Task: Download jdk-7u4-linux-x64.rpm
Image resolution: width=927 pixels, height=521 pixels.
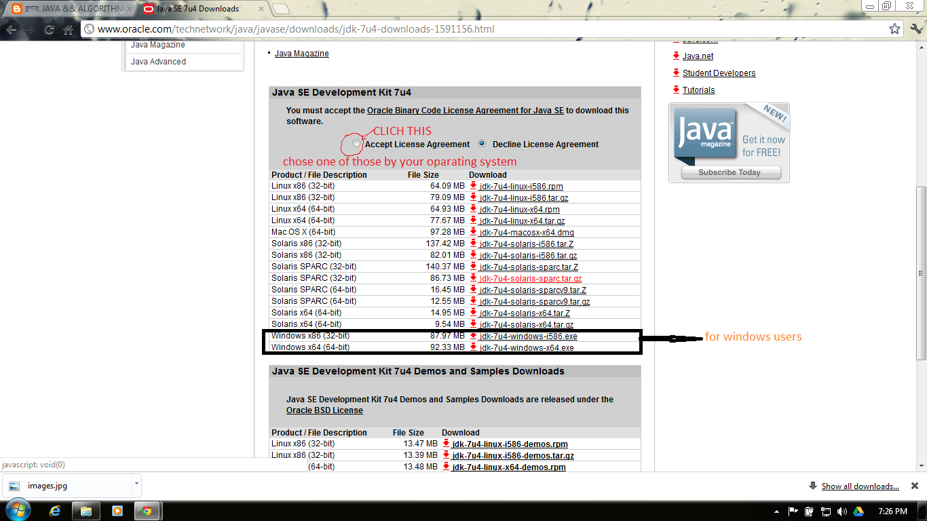Action: pos(520,209)
